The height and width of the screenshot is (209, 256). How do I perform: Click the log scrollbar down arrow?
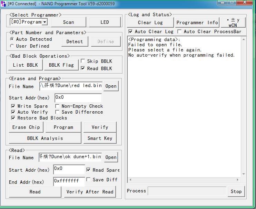click(244, 174)
